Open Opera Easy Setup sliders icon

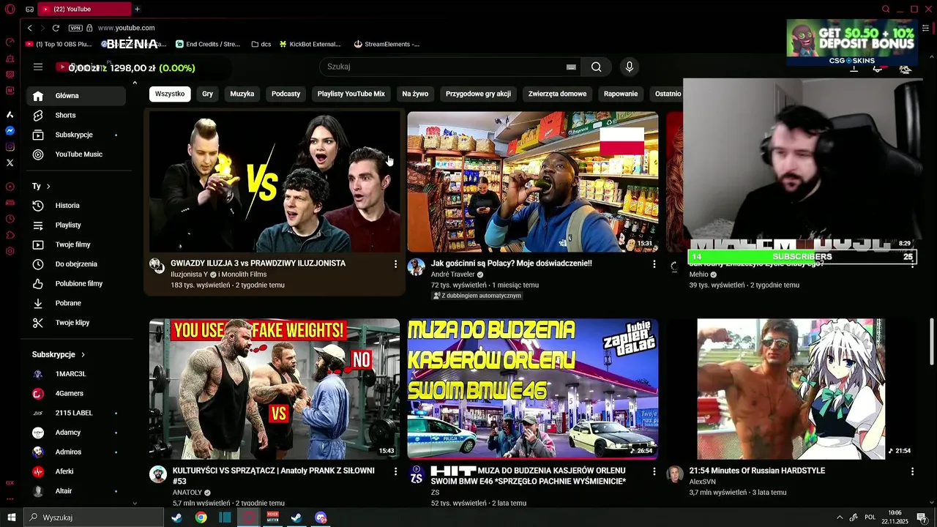925,28
